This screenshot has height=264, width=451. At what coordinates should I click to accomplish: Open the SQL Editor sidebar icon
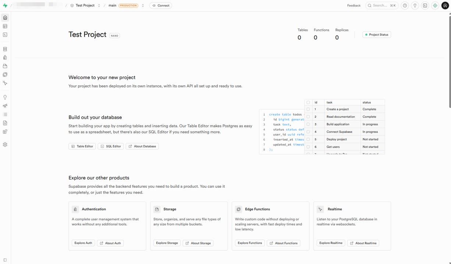tap(5, 34)
